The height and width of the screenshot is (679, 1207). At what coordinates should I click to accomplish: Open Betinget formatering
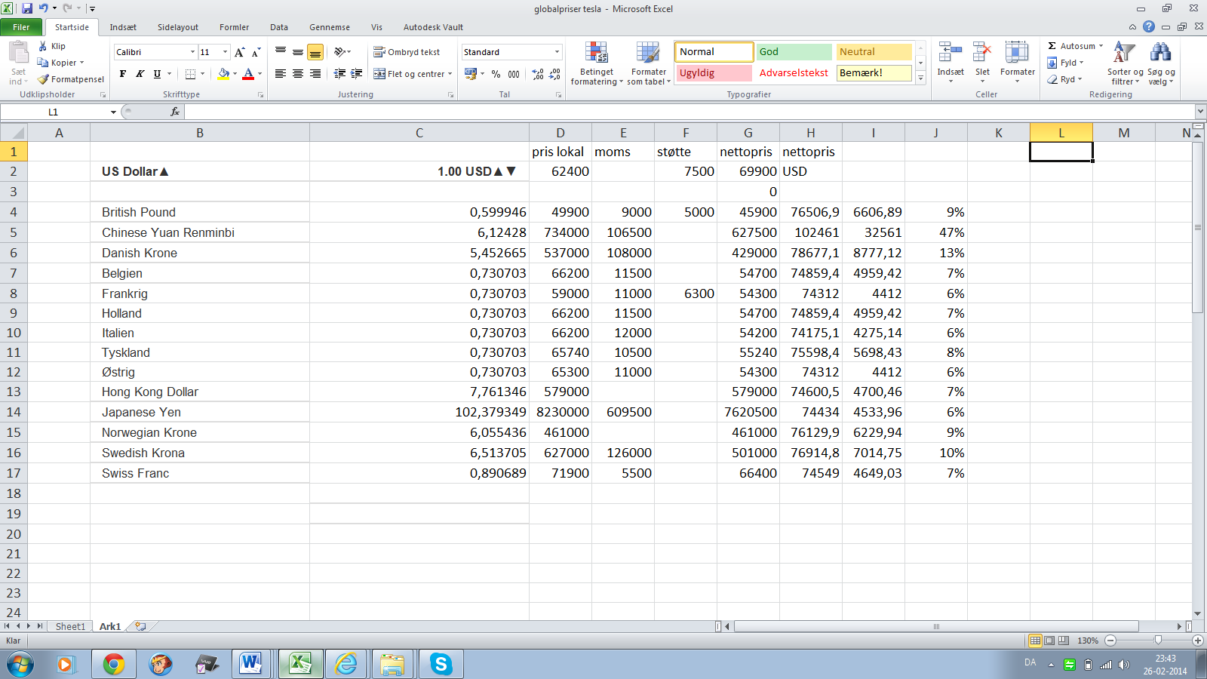[x=596, y=63]
